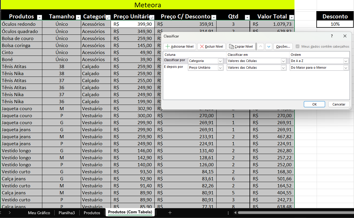Click Adicionar Nível button in Classificar dialog
Image resolution: width=354 pixels, height=218 pixels.
click(179, 46)
